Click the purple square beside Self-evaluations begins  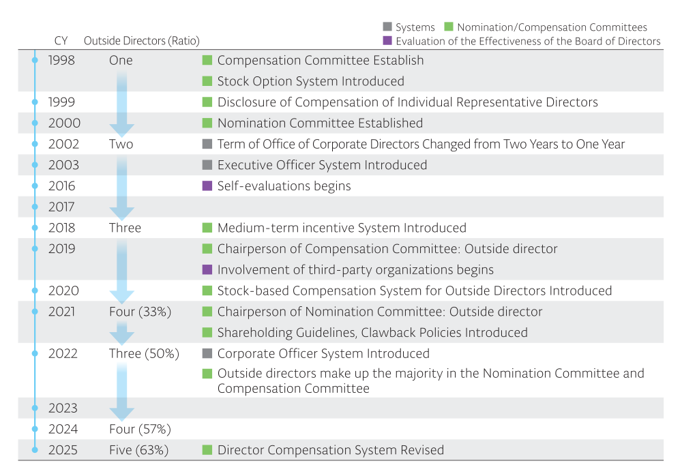(207, 186)
